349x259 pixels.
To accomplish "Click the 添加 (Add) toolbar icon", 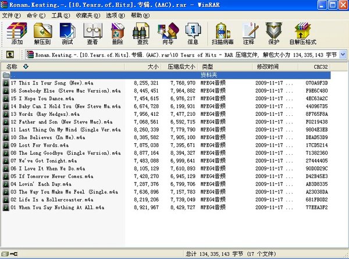I will 17,33.
